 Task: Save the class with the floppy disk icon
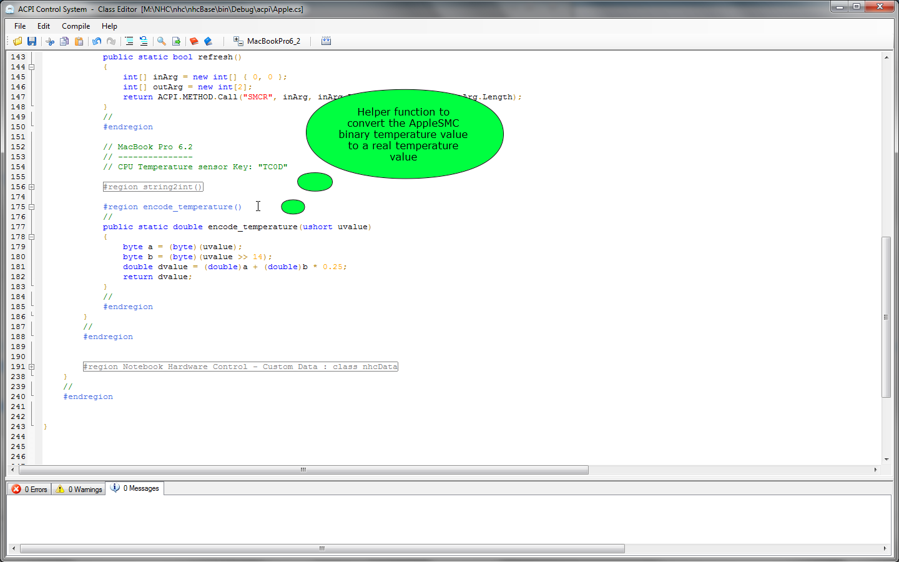(32, 41)
